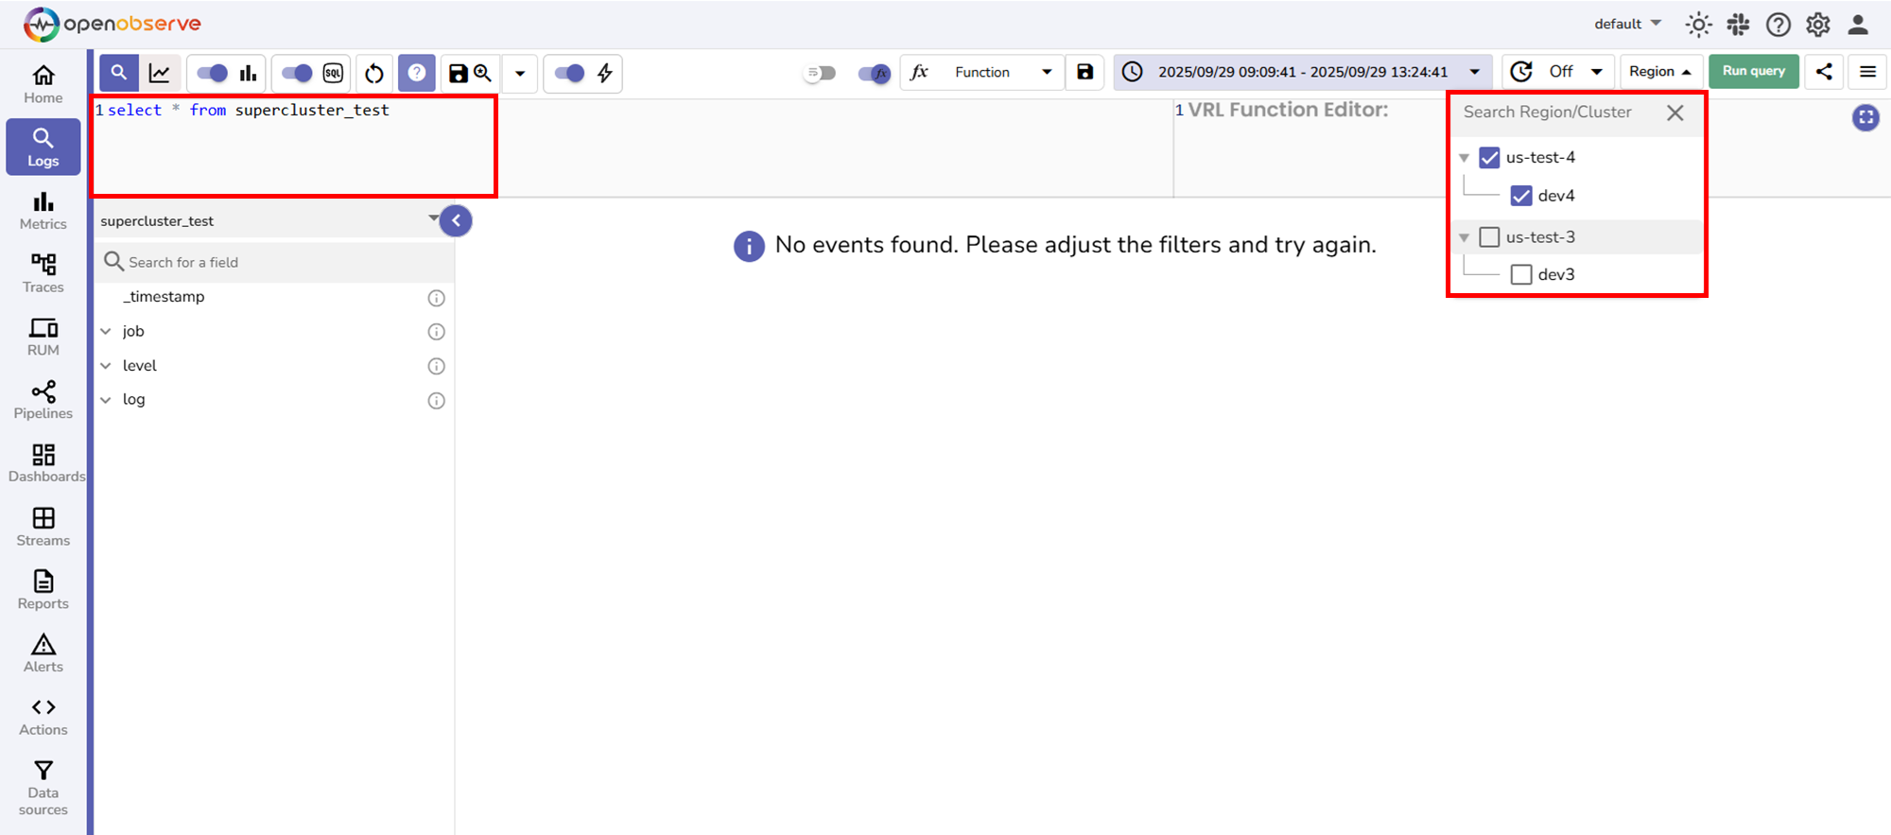The image size is (1891, 835).
Task: Navigate to Dashboards in the sidebar
Action: [43, 463]
